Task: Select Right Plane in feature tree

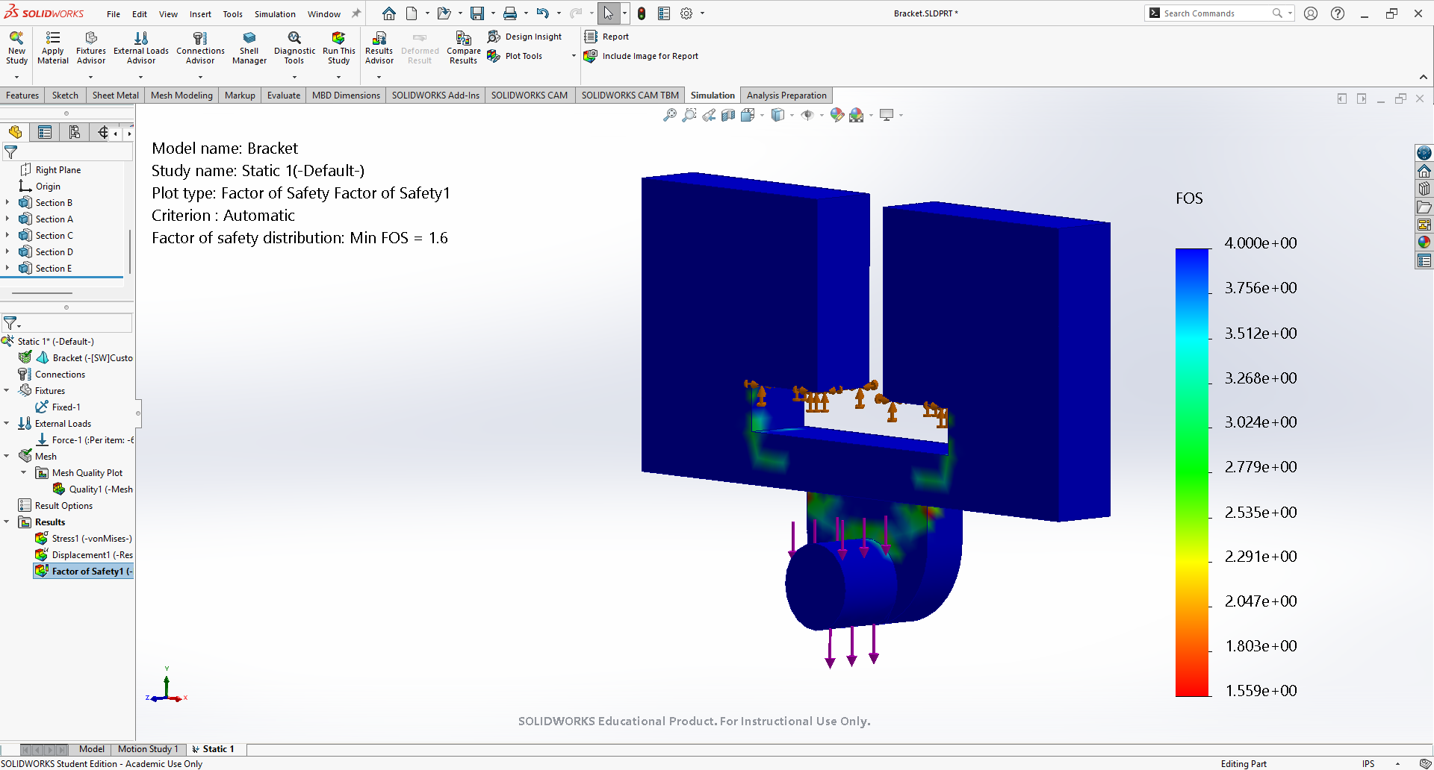Action: click(51, 169)
